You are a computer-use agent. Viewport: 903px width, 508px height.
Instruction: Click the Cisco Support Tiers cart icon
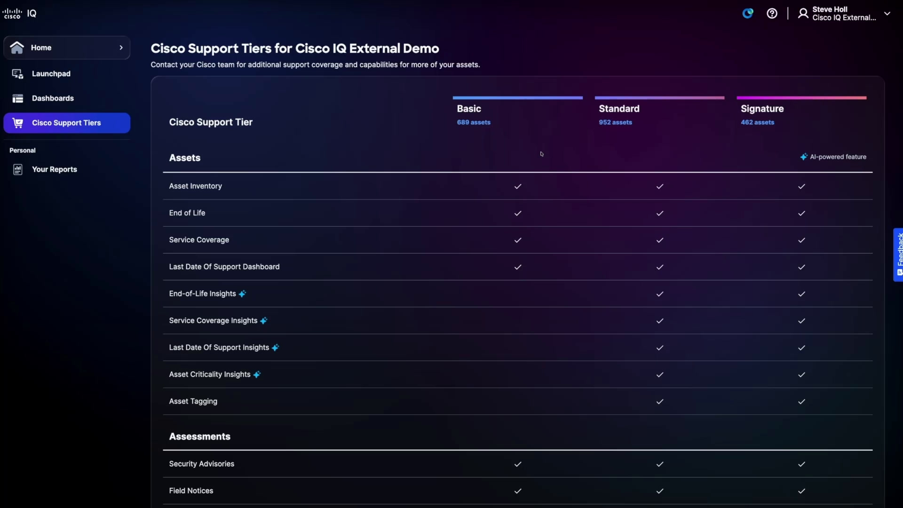tap(18, 123)
